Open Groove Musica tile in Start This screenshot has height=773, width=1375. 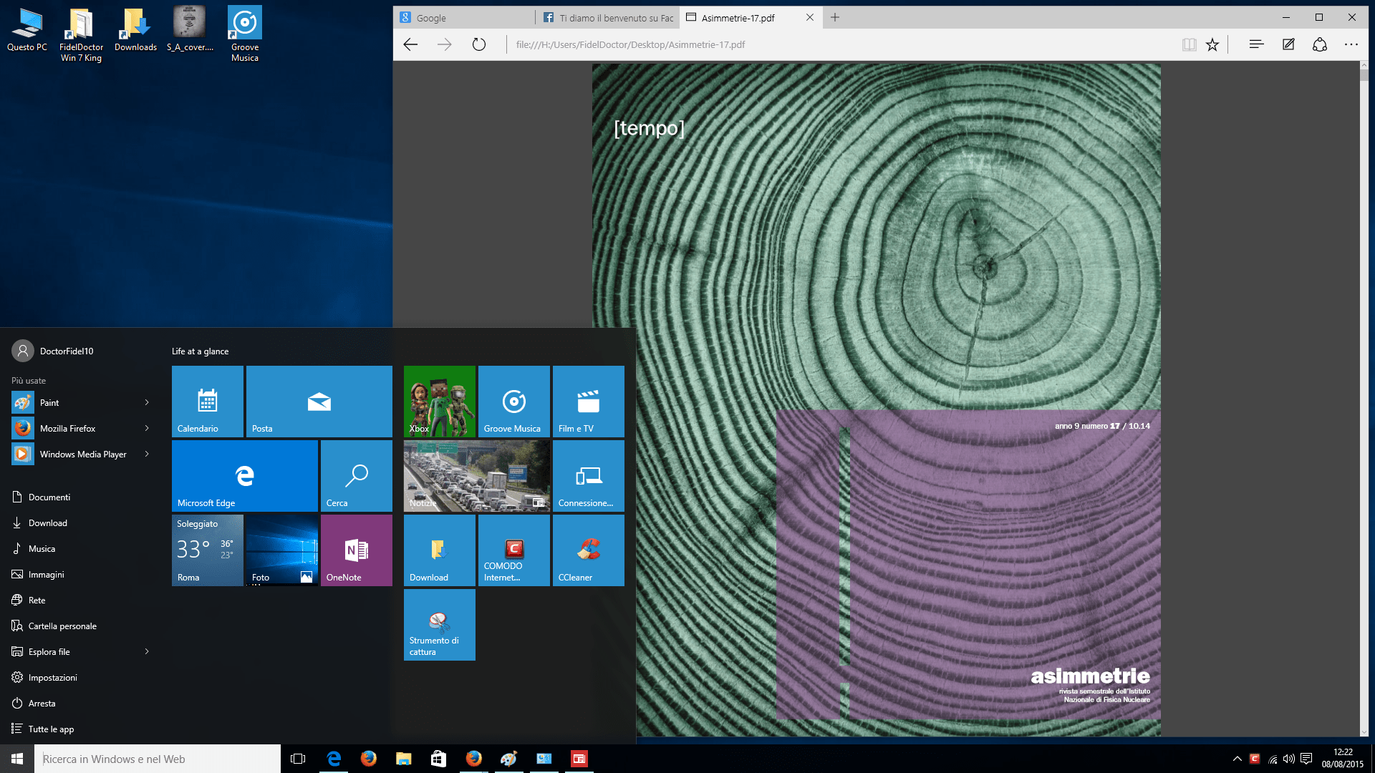tap(514, 402)
